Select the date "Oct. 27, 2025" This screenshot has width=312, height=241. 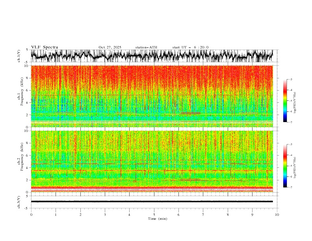(110, 47)
